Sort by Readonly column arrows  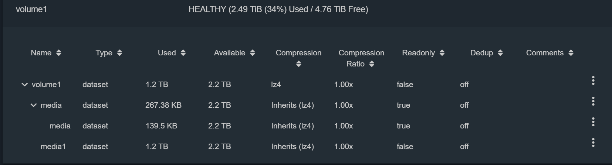(442, 53)
